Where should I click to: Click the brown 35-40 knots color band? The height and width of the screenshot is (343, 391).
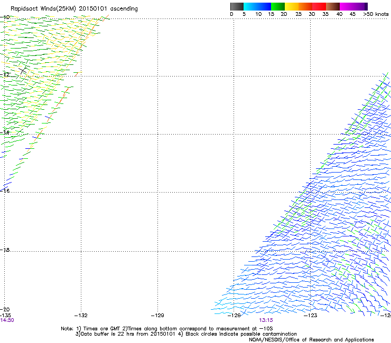333,6
